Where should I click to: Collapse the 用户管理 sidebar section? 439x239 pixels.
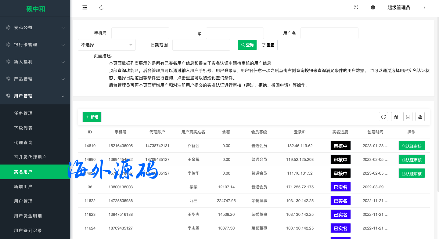(x=35, y=96)
